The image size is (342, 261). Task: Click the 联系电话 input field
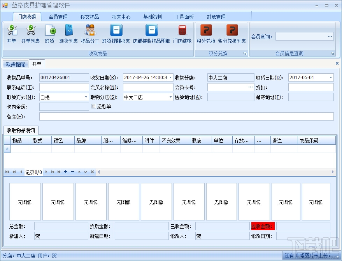pyautogui.click(x=64, y=87)
